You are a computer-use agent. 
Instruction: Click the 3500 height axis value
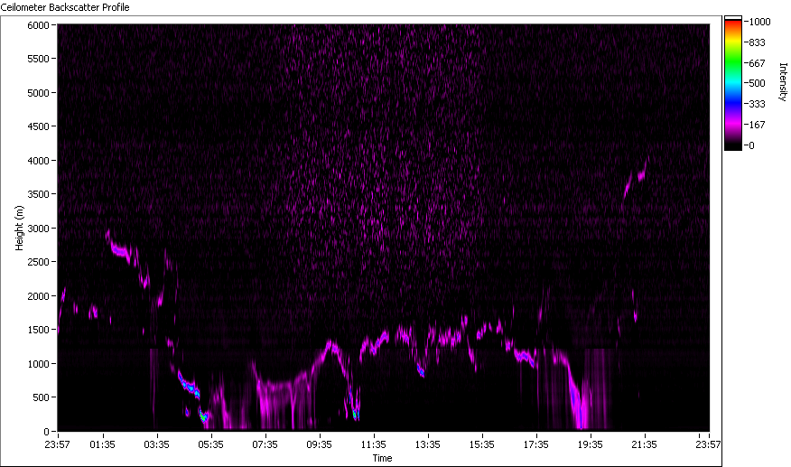38,194
